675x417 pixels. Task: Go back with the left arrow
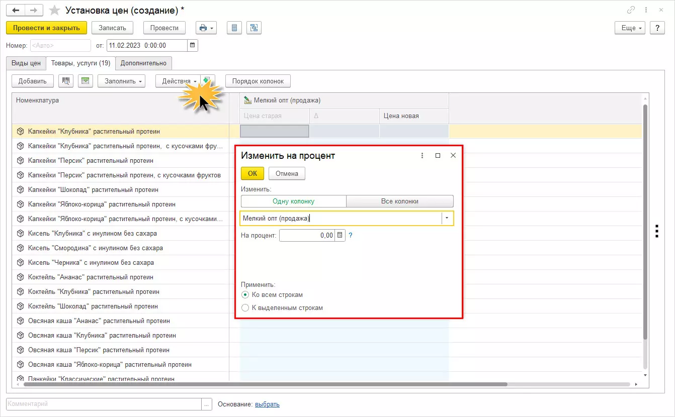[15, 10]
